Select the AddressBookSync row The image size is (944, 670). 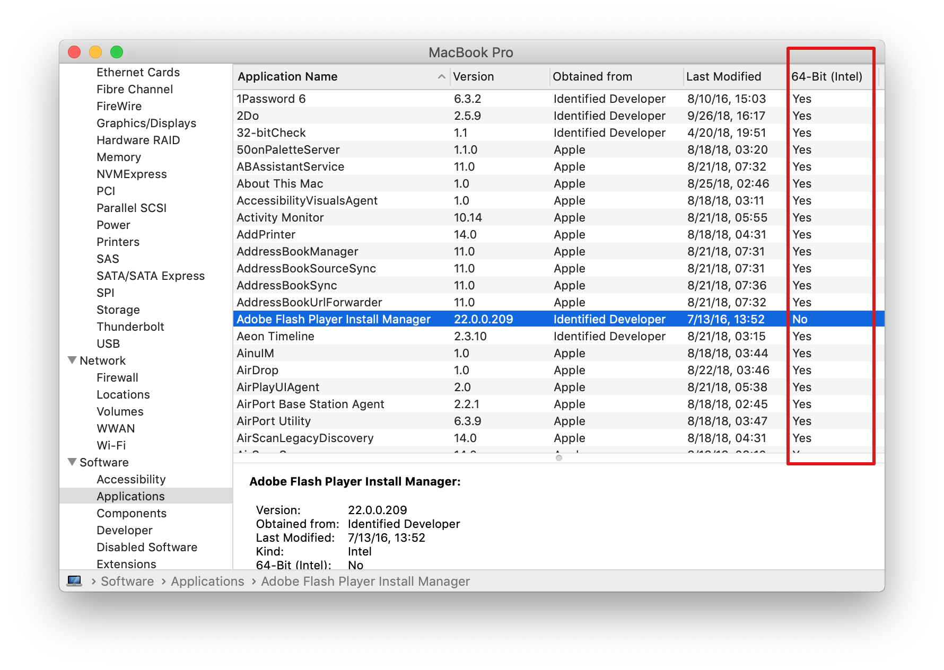(x=558, y=285)
